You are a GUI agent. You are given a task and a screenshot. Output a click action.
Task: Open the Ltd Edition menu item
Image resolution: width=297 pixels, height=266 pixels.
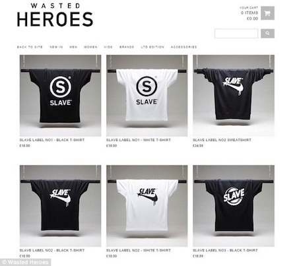point(152,47)
